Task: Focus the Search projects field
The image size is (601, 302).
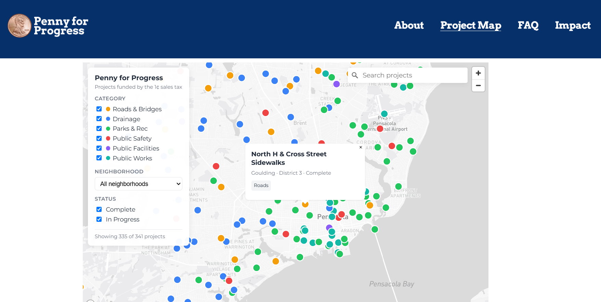Action: (408, 75)
